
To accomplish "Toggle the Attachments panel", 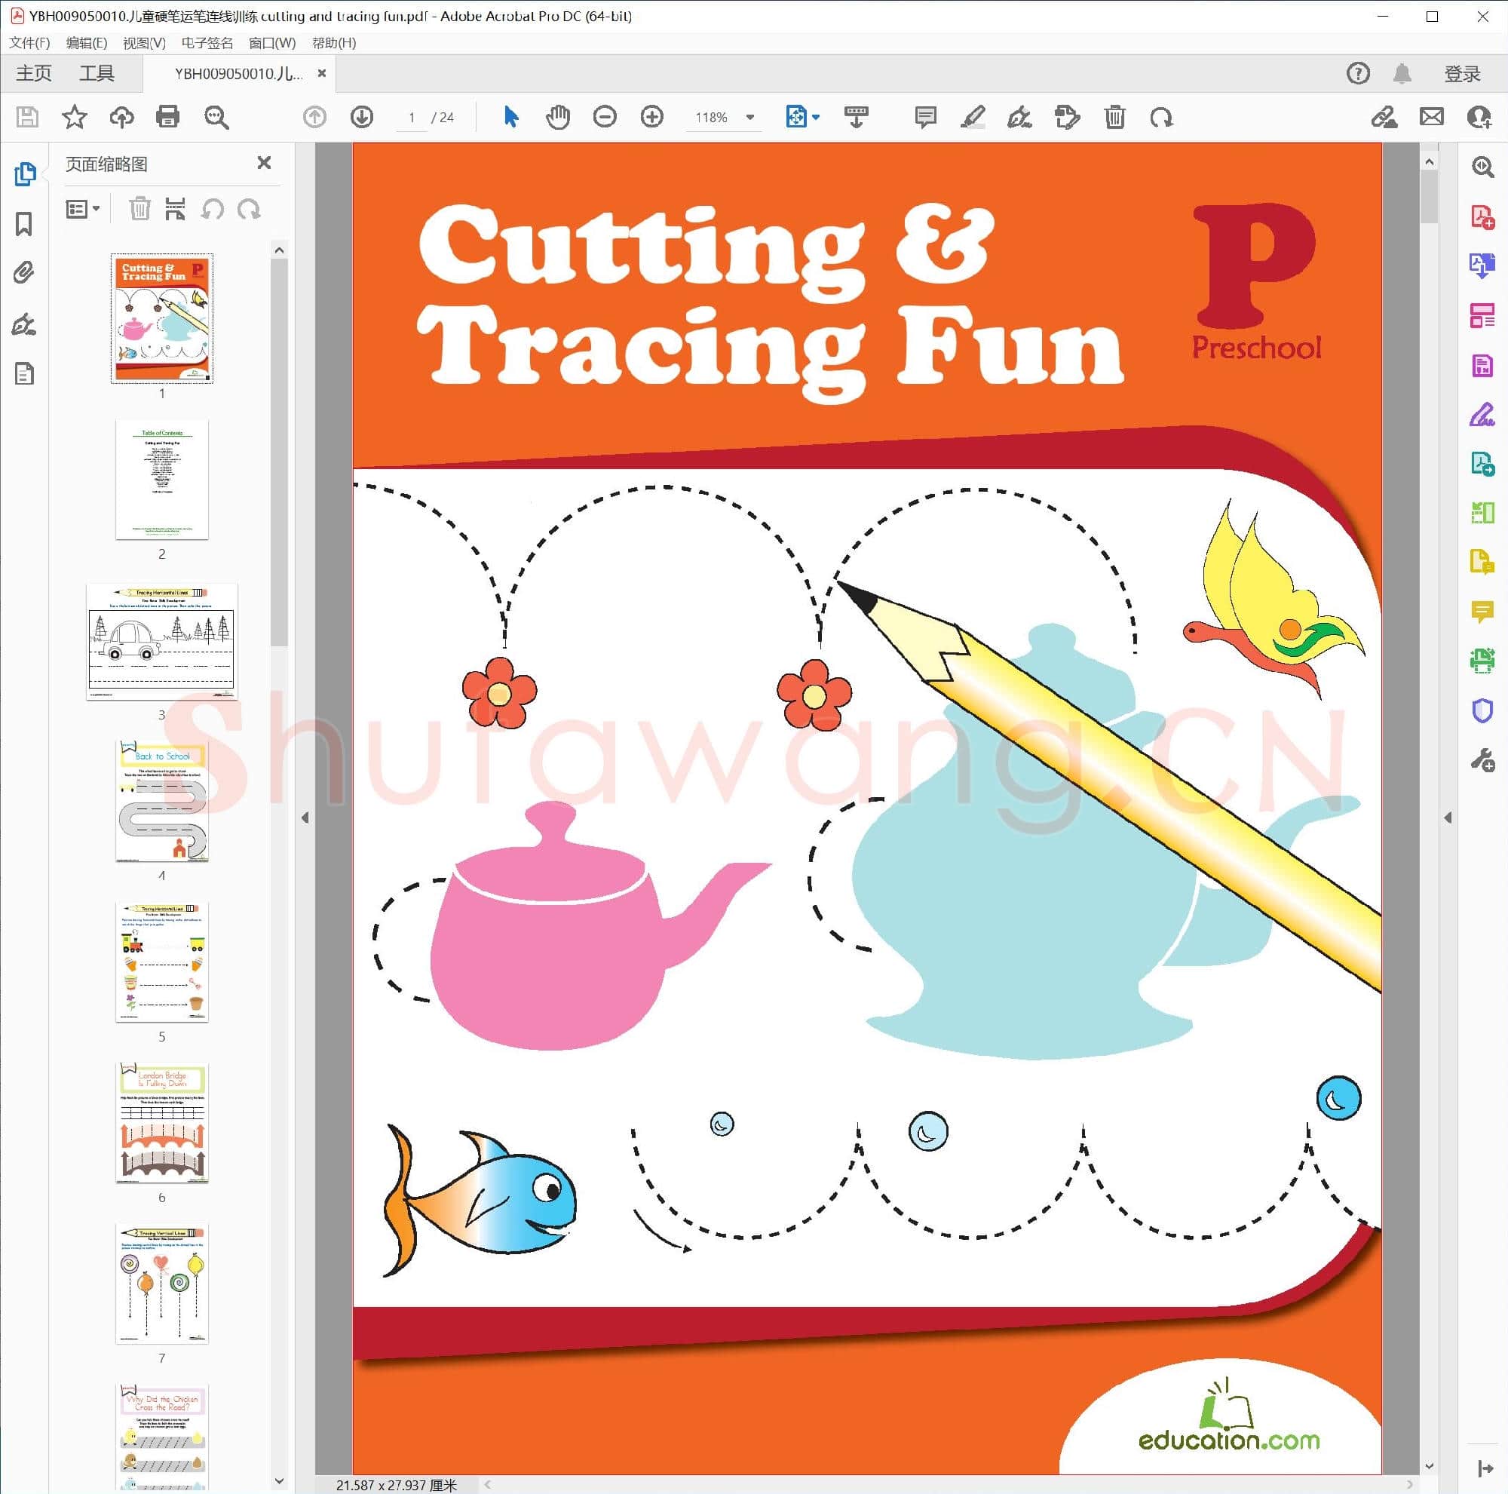I will pyautogui.click(x=26, y=271).
